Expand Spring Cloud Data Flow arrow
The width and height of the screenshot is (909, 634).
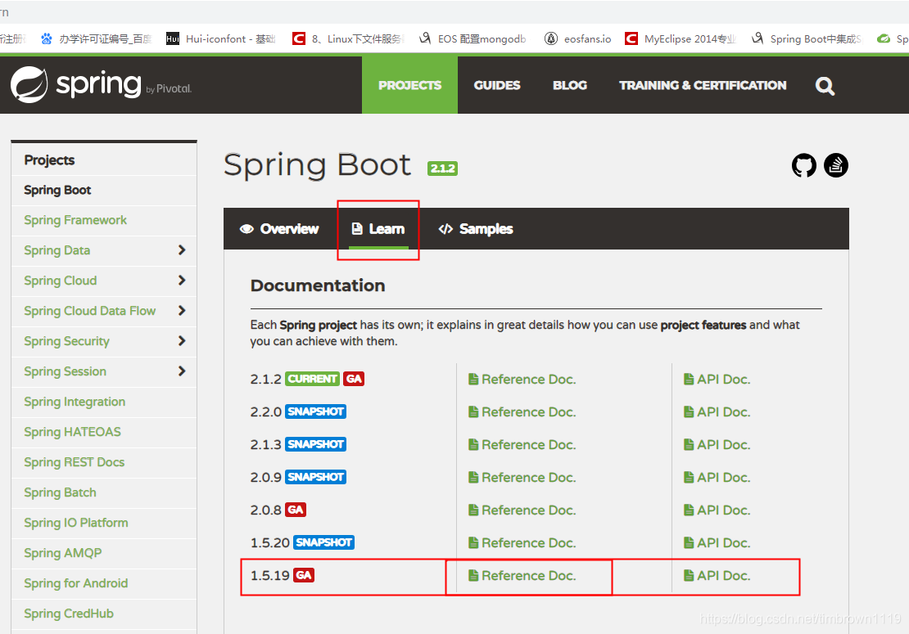click(x=182, y=310)
